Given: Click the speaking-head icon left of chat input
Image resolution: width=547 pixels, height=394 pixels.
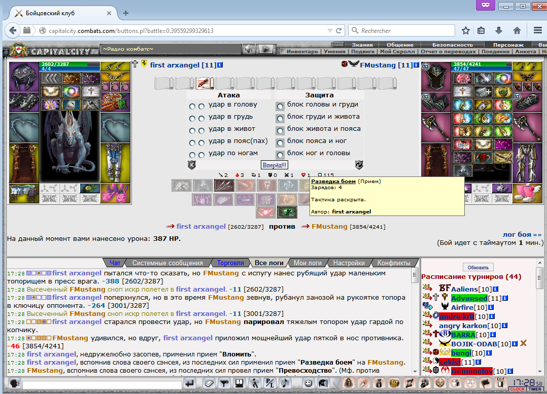Looking at the screenshot, I should [x=15, y=383].
